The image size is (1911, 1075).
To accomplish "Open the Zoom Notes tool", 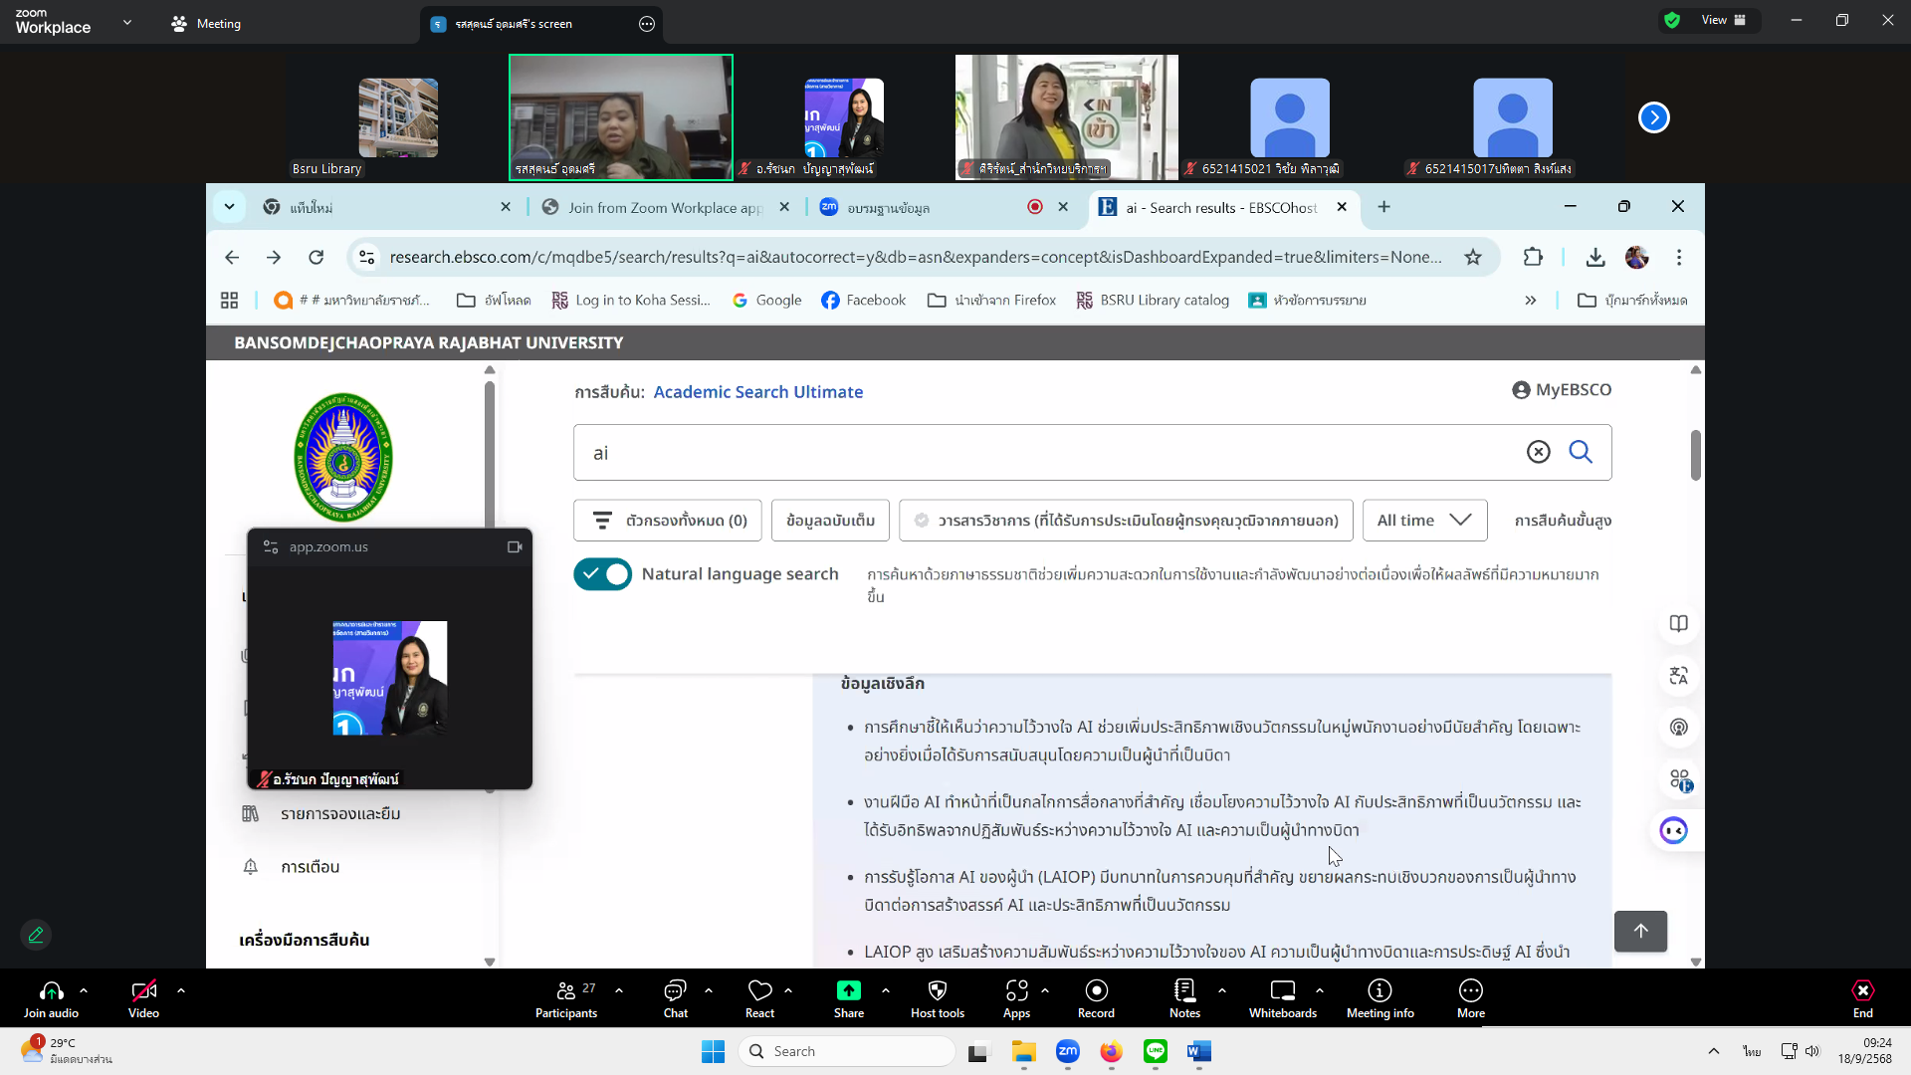I will click(x=1184, y=998).
